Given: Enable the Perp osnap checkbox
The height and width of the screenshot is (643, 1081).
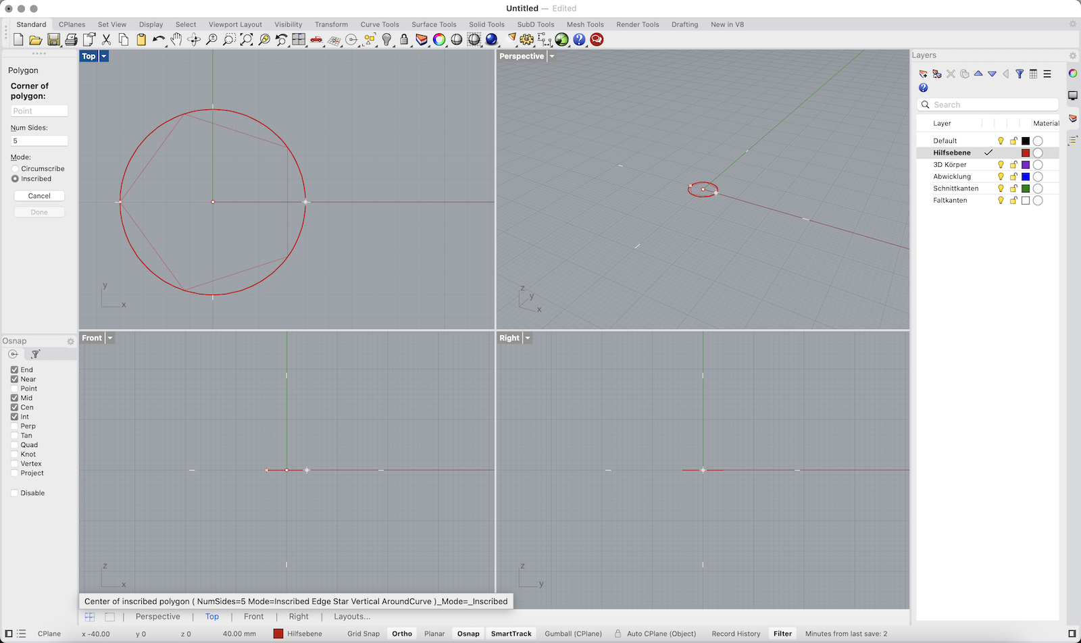Looking at the screenshot, I should (x=14, y=426).
